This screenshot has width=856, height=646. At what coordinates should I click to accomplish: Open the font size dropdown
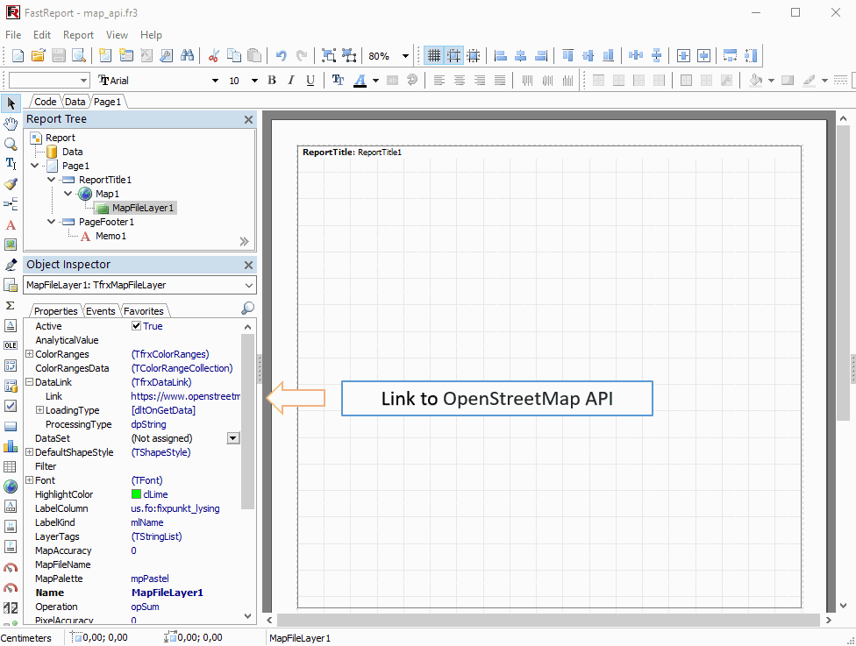click(x=253, y=79)
